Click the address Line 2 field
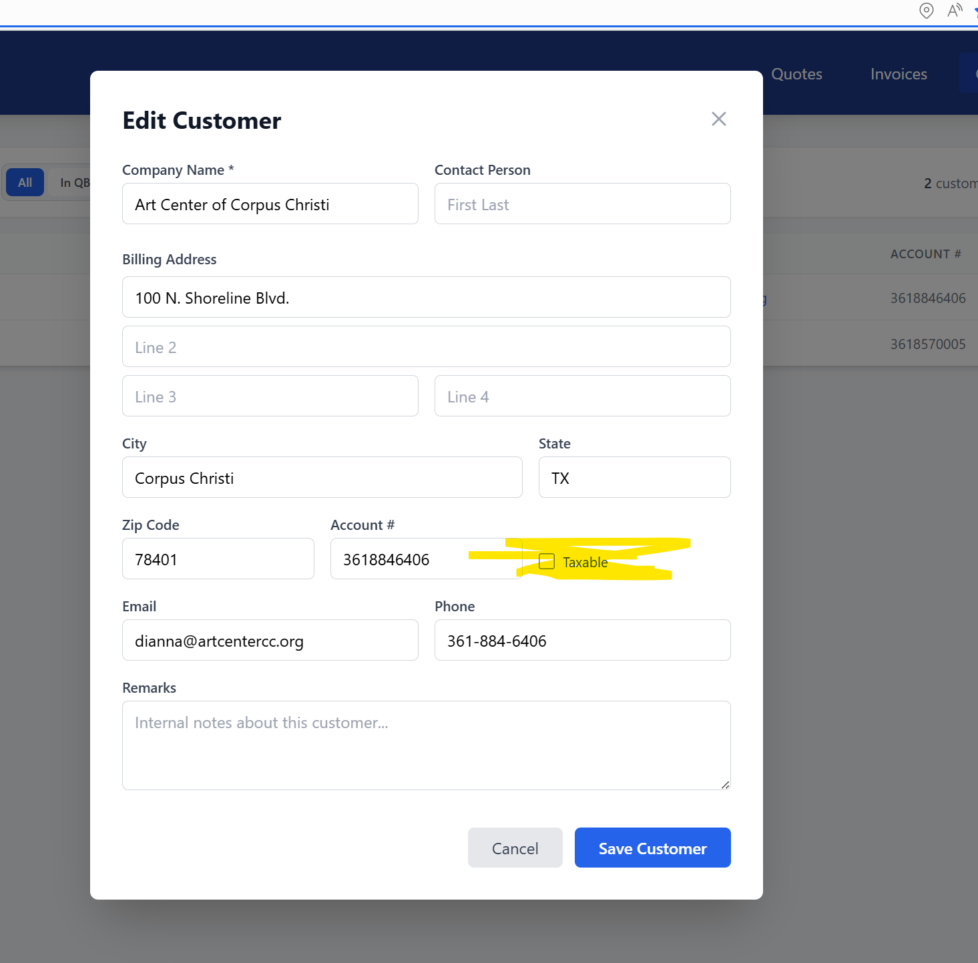Screen dimensions: 978x963 pyautogui.click(x=426, y=347)
